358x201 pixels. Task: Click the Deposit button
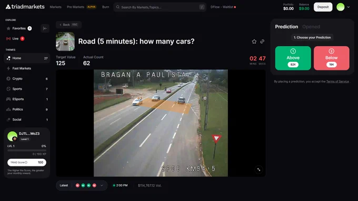pyautogui.click(x=323, y=7)
